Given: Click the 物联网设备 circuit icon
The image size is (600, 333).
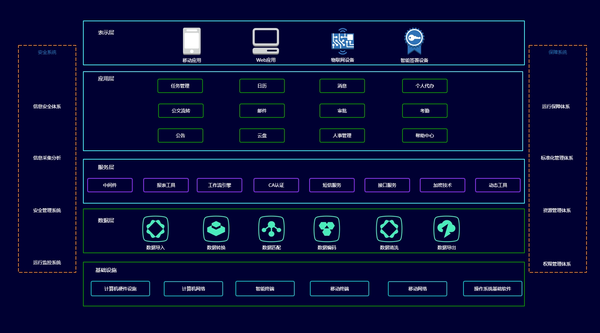Looking at the screenshot, I should point(343,41).
